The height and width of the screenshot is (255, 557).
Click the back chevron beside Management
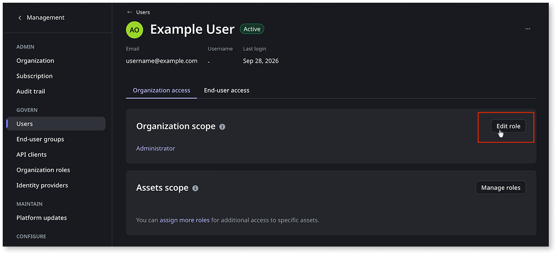20,18
